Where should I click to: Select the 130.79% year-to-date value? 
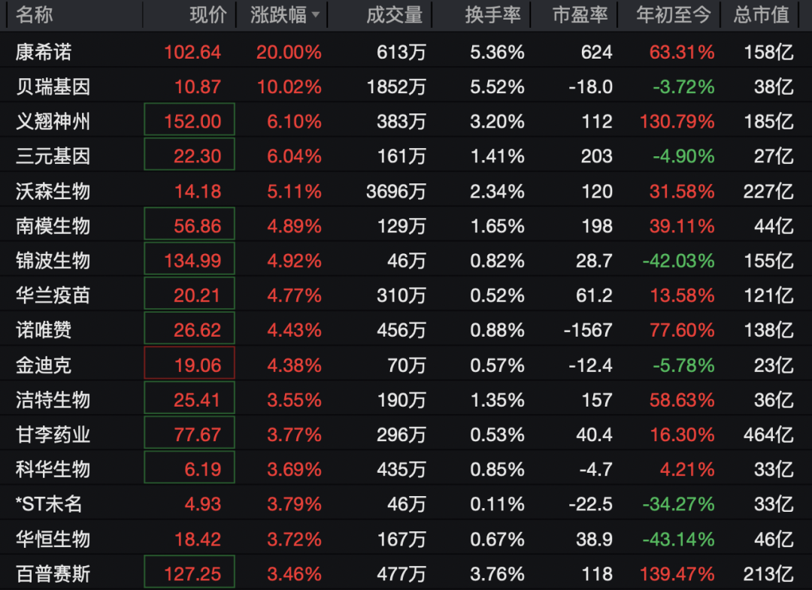coord(677,121)
